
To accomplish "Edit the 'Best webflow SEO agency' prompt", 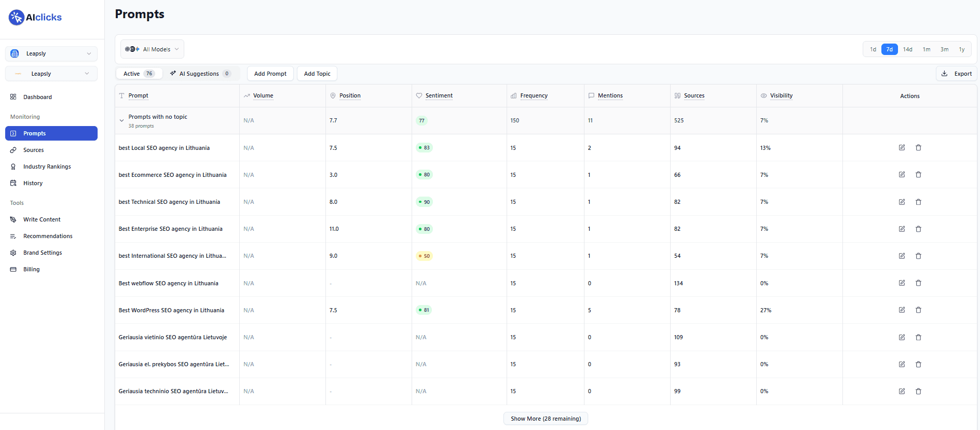I will point(902,283).
